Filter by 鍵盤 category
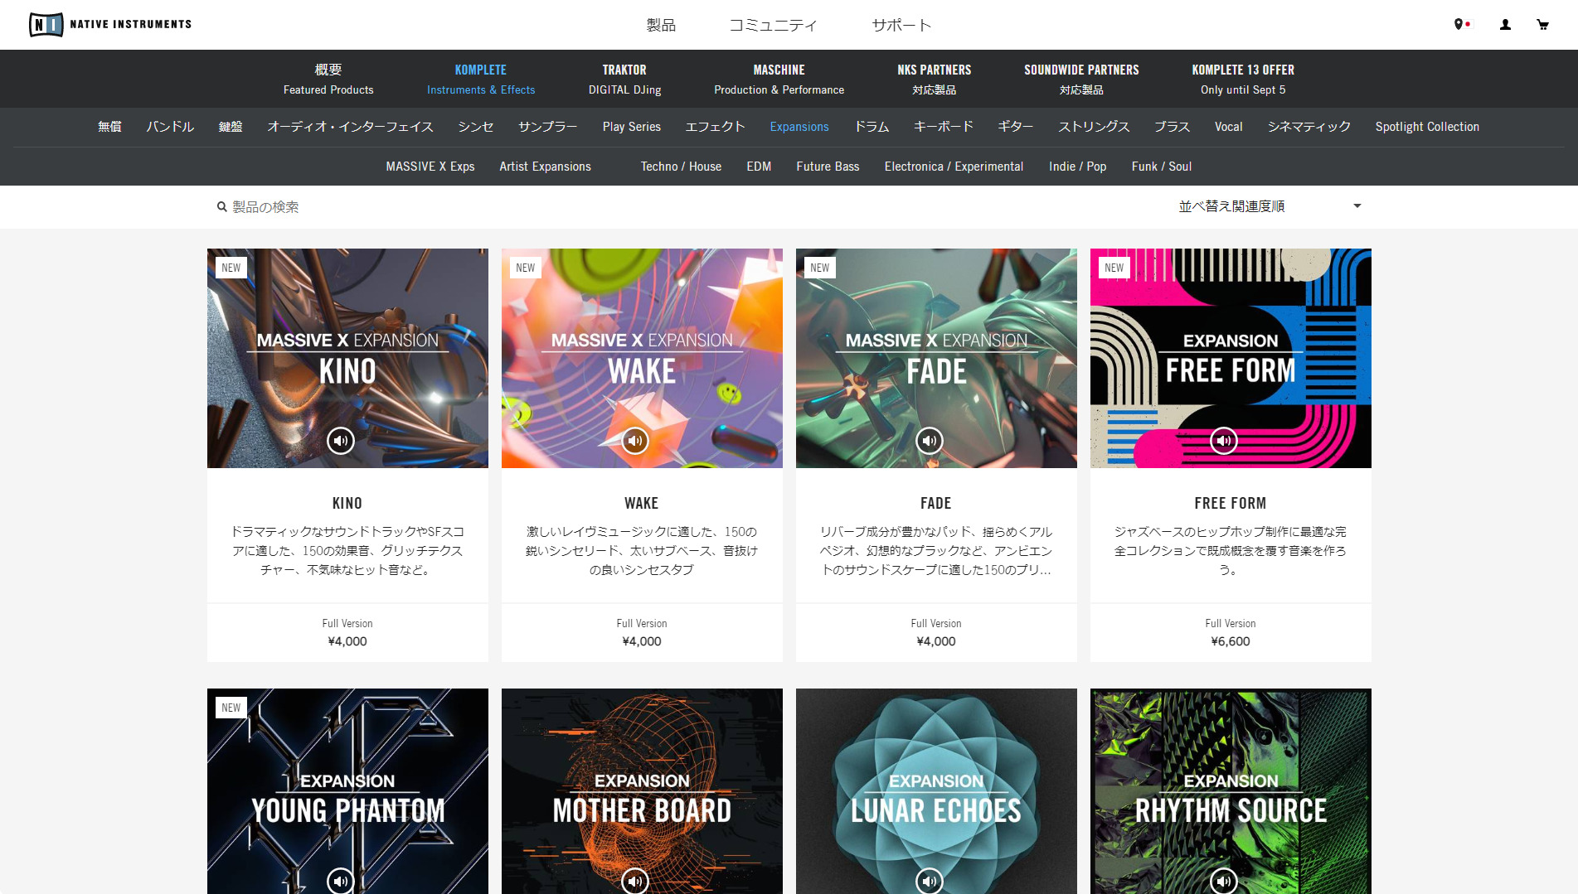Screen dimensions: 1578x894 231,127
